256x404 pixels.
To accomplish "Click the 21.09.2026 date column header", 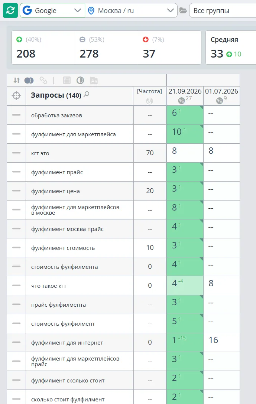I will point(185,91).
